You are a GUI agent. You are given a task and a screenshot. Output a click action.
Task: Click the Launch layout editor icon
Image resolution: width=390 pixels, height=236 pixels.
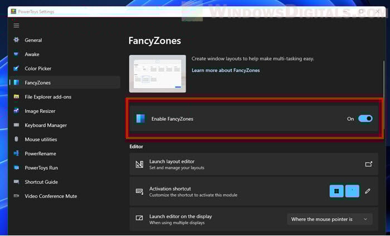139,164
